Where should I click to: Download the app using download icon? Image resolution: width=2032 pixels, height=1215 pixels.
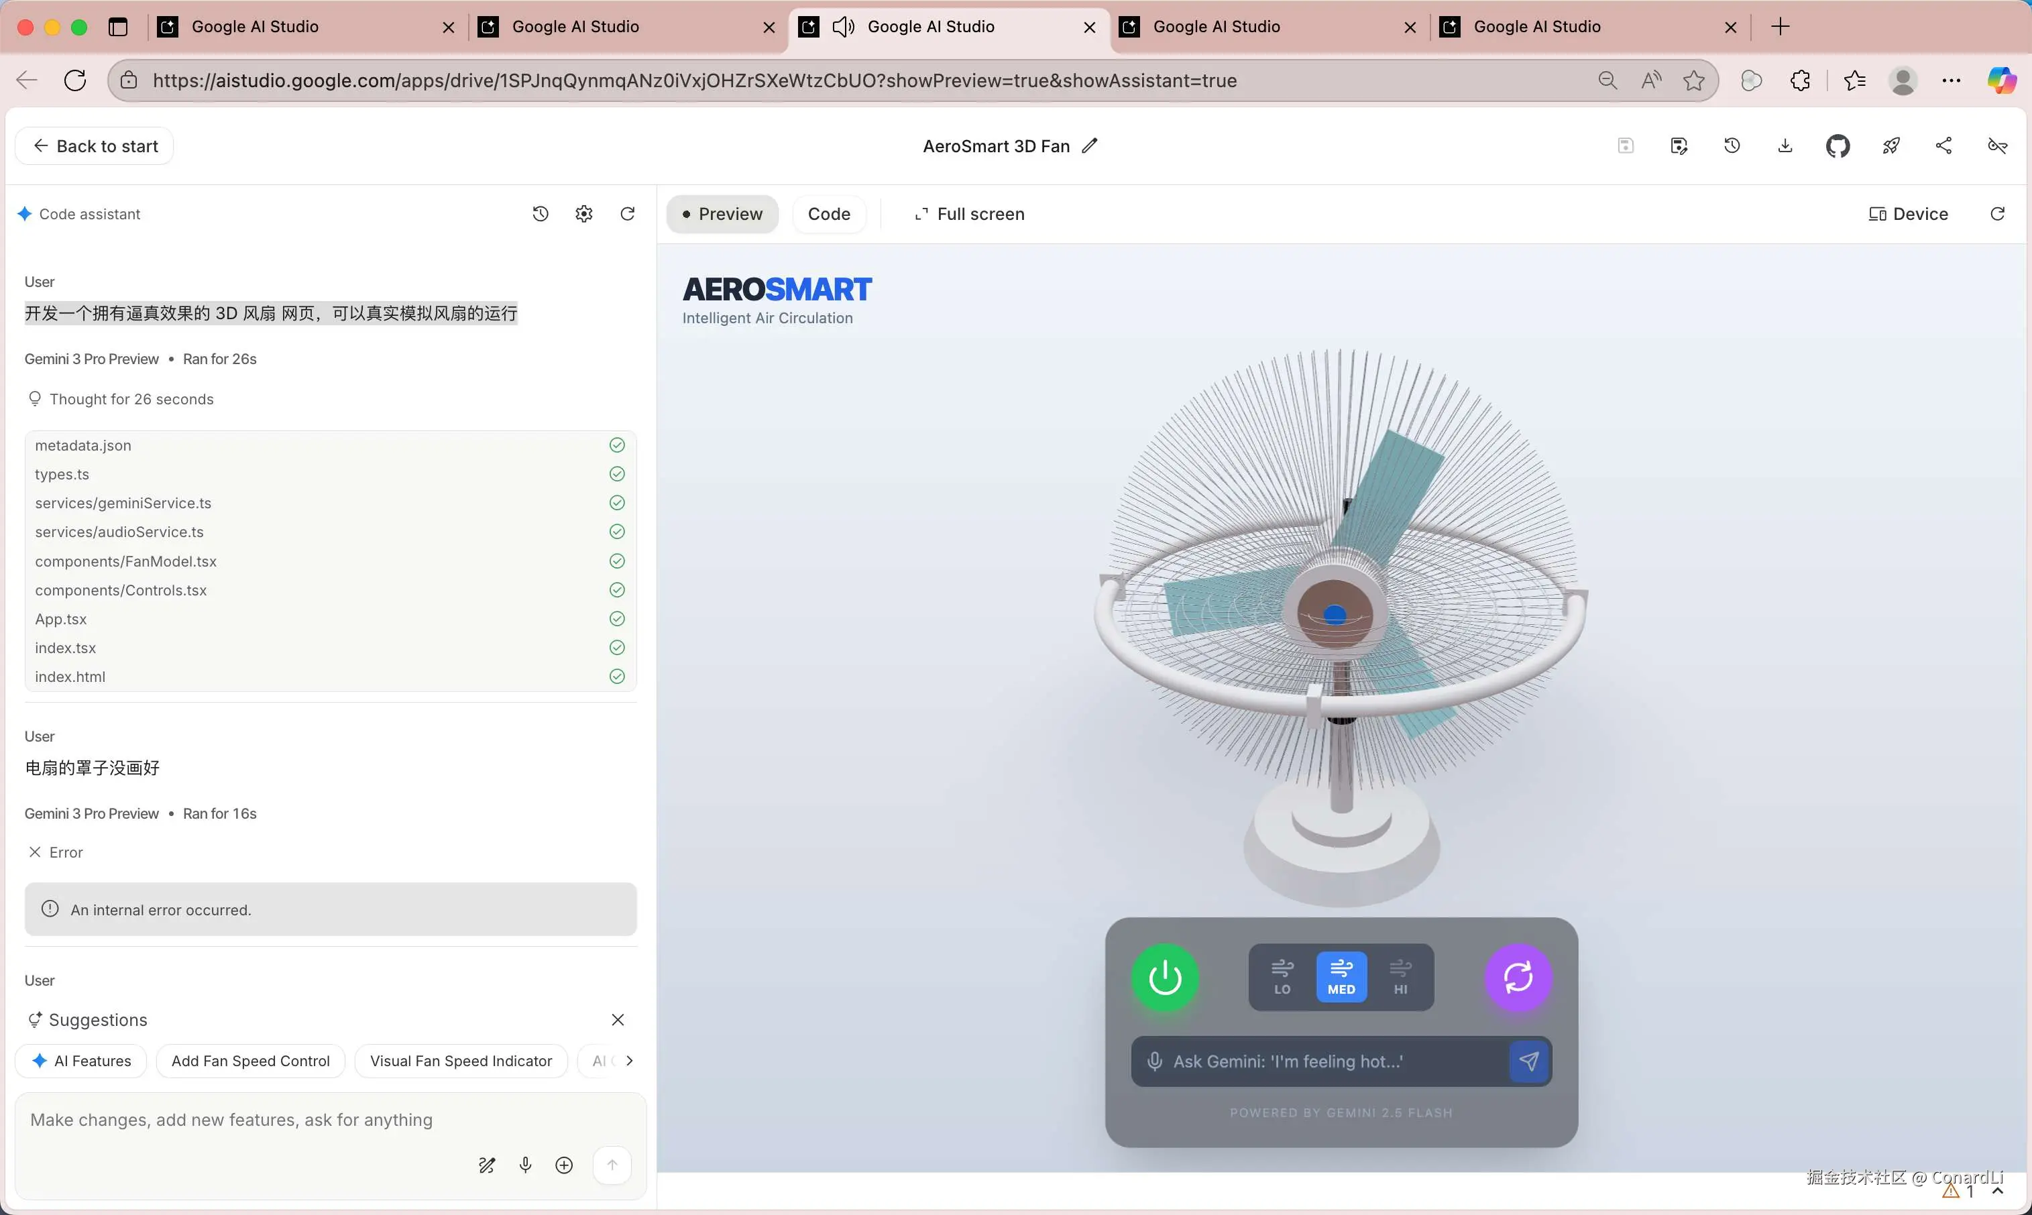tap(1785, 147)
